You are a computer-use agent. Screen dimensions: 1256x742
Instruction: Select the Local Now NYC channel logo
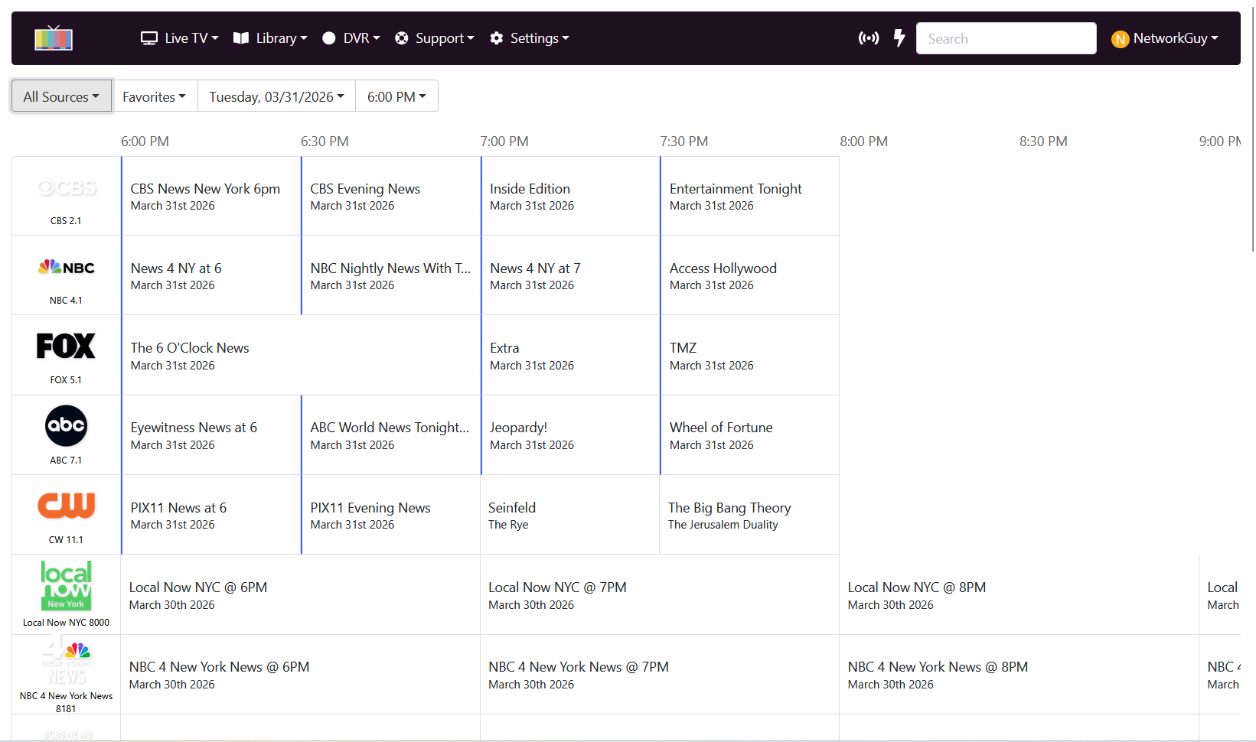(x=67, y=585)
